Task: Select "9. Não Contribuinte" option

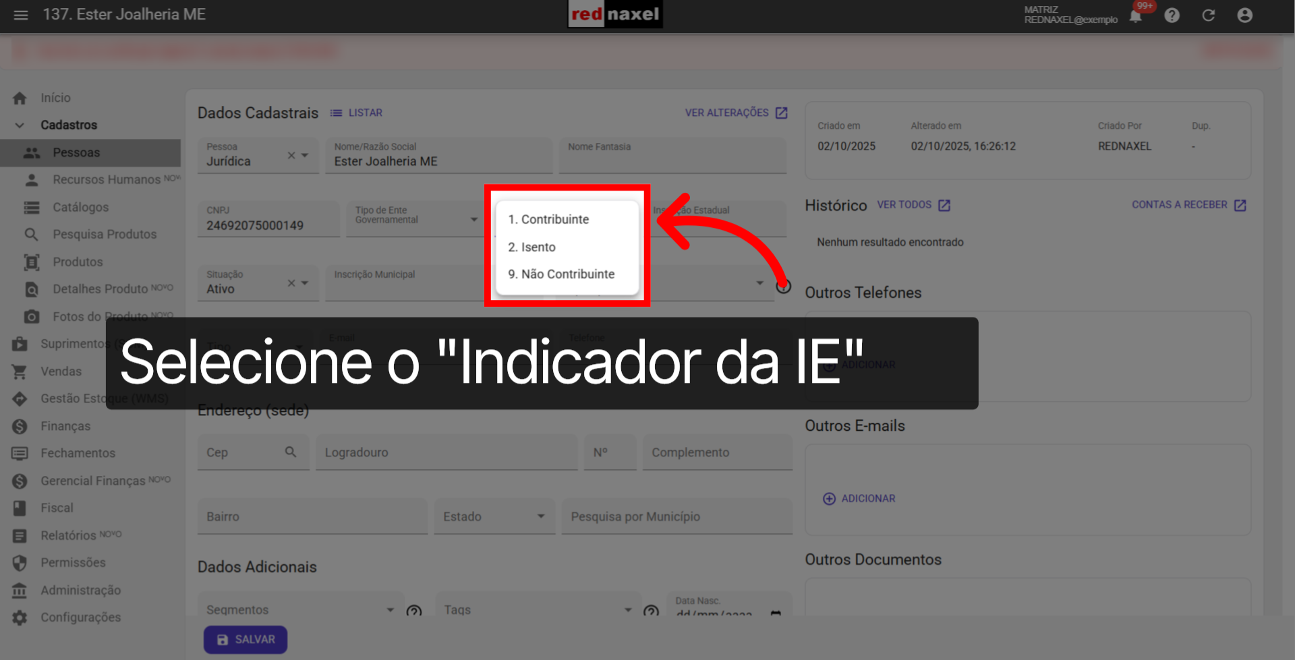Action: (561, 274)
